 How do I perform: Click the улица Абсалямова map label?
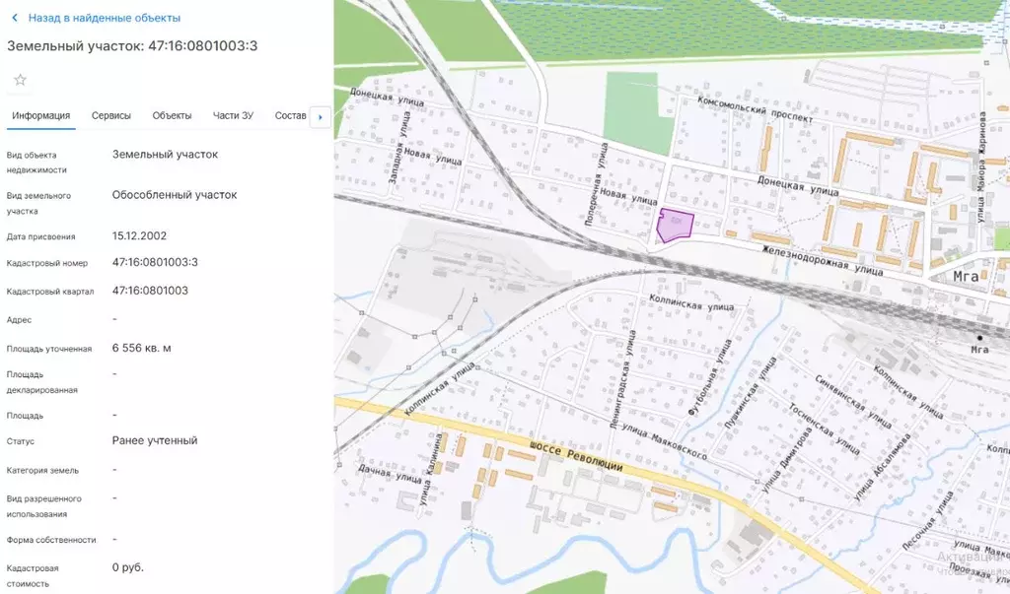tap(882, 467)
